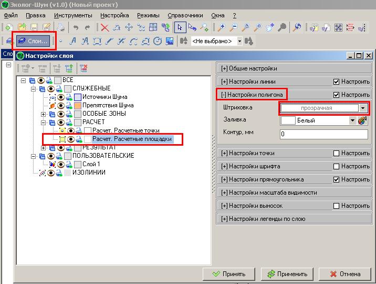Click the Слои (Layers) toolbar button
376x284 pixels.
tap(33, 40)
